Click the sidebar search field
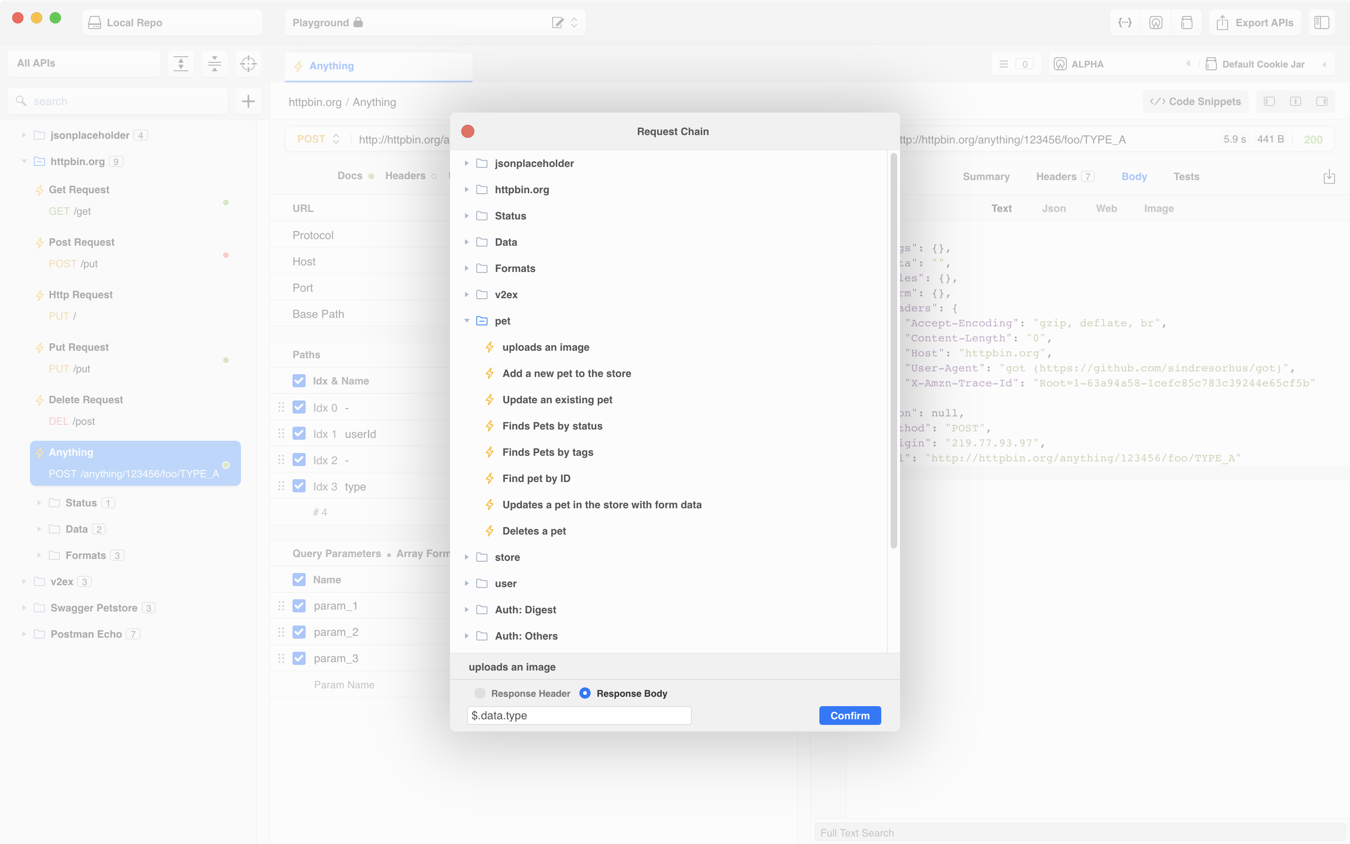 pos(118,101)
